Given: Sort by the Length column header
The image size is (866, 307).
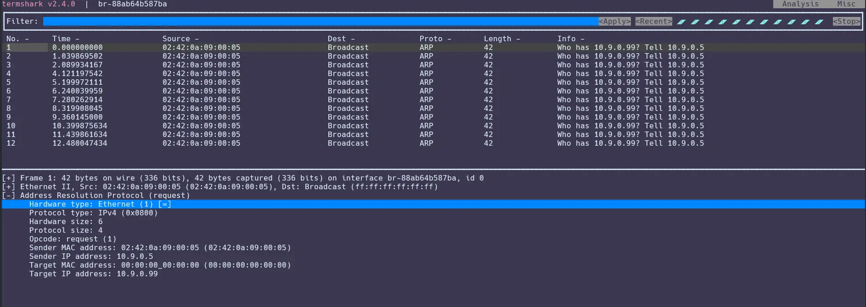Looking at the screenshot, I should tap(502, 39).
